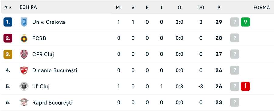Screen dimensions: 274x111
Task: Click the grey ? badge in Rapid București row
Action: (235, 102)
